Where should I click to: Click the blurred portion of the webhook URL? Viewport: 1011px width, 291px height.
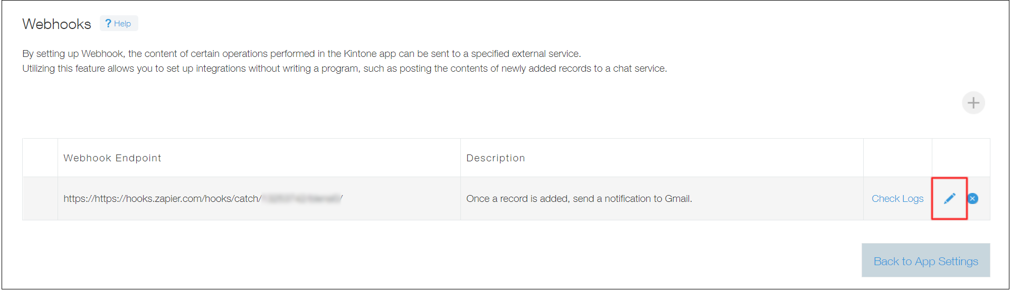(x=301, y=199)
